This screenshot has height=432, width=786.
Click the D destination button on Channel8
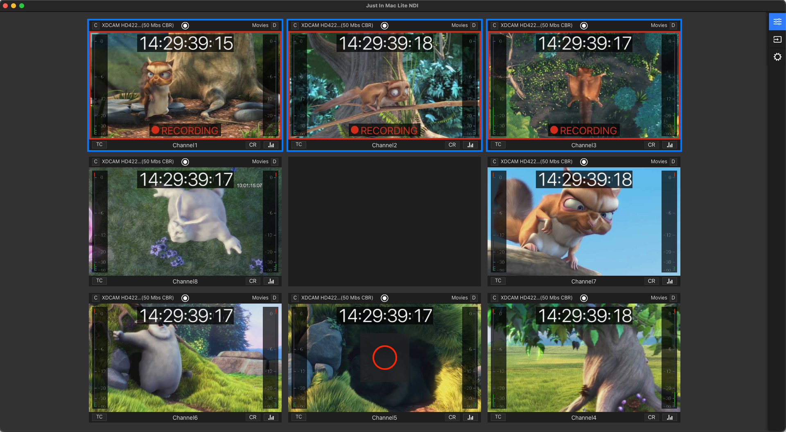(274, 162)
